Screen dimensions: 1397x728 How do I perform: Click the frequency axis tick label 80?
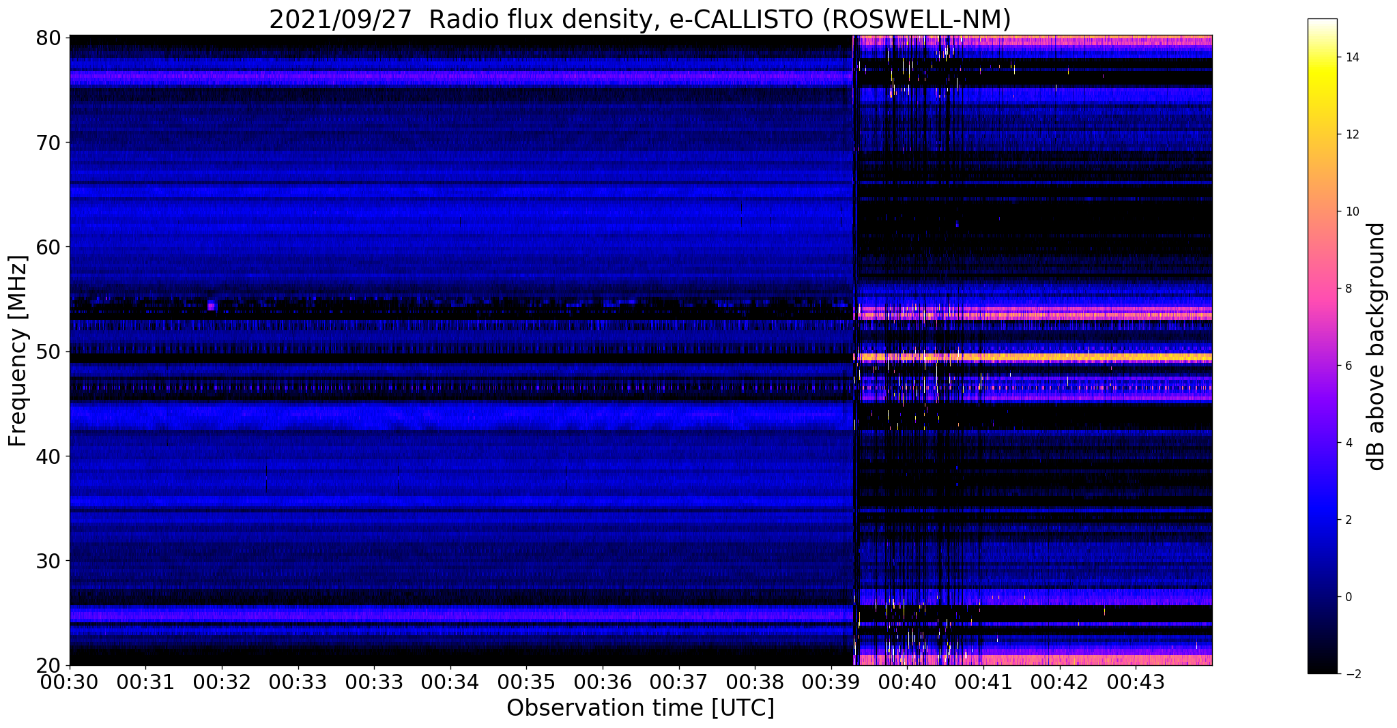(x=47, y=37)
